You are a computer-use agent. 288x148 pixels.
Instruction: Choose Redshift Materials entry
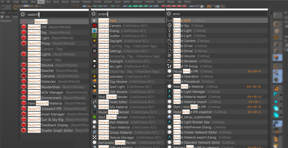coord(54,82)
